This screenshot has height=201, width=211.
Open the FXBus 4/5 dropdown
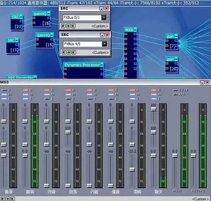(104, 44)
